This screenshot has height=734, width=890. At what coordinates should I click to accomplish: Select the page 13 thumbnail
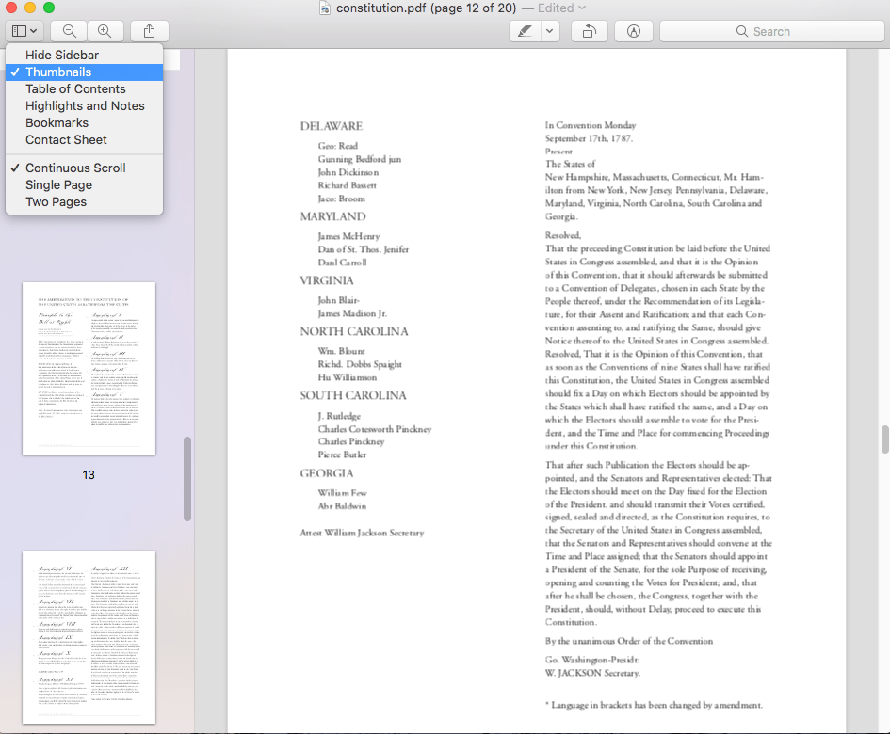(89, 368)
